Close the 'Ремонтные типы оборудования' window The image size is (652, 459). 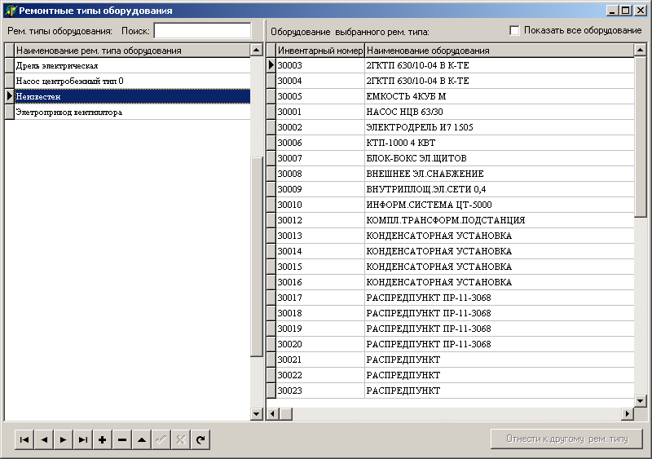click(x=641, y=11)
